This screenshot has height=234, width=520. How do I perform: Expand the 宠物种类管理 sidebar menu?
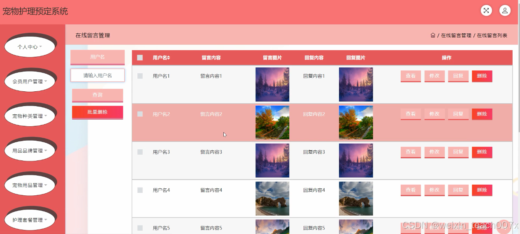(30, 116)
